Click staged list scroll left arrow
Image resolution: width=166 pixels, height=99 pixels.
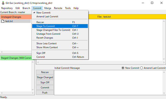2,93
